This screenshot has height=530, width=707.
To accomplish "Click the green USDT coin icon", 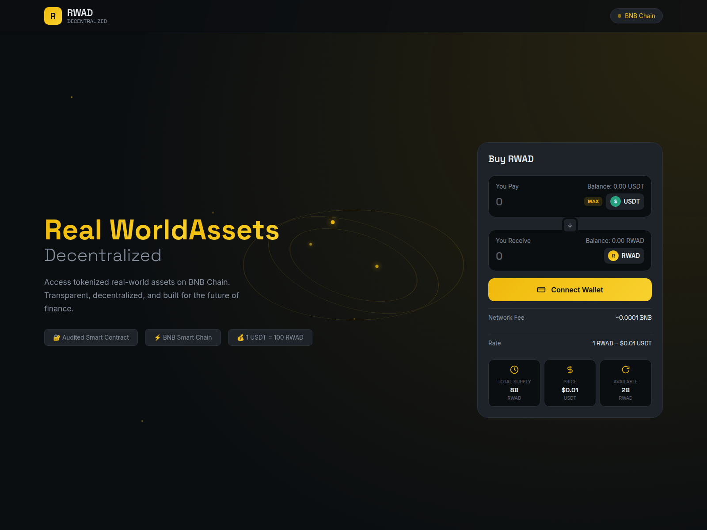I will coord(616,201).
